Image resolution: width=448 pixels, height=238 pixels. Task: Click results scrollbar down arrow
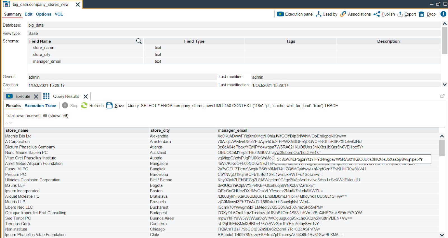442,235
